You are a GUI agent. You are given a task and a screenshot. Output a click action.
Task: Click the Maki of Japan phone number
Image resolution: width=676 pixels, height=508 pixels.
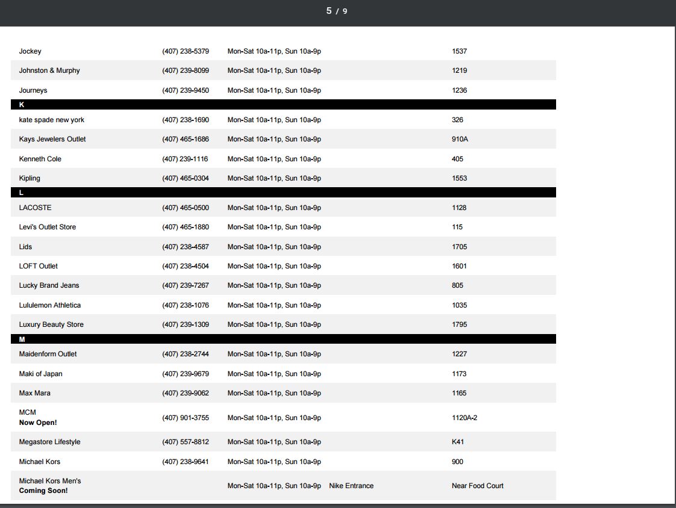(186, 374)
